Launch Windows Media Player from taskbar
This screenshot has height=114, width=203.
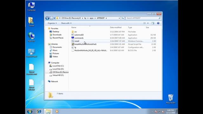[x=57, y=111]
